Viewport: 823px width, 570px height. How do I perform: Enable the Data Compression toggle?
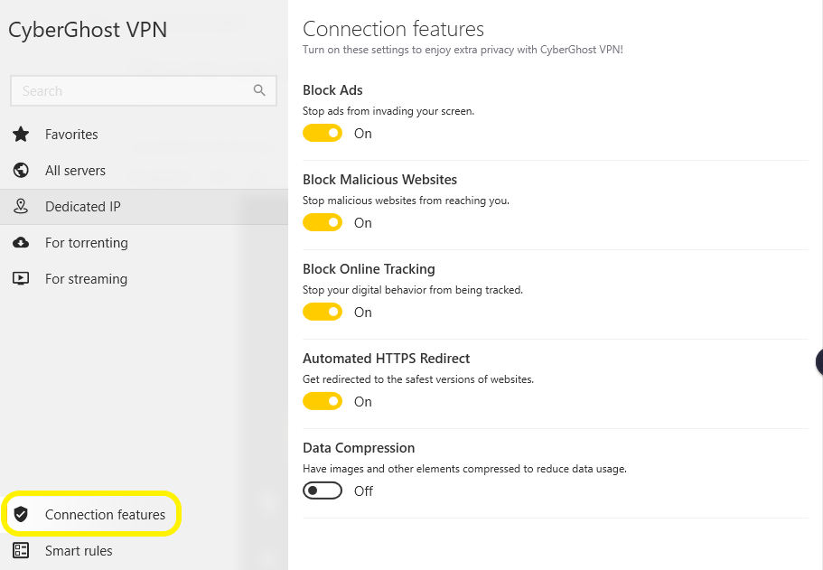point(323,491)
